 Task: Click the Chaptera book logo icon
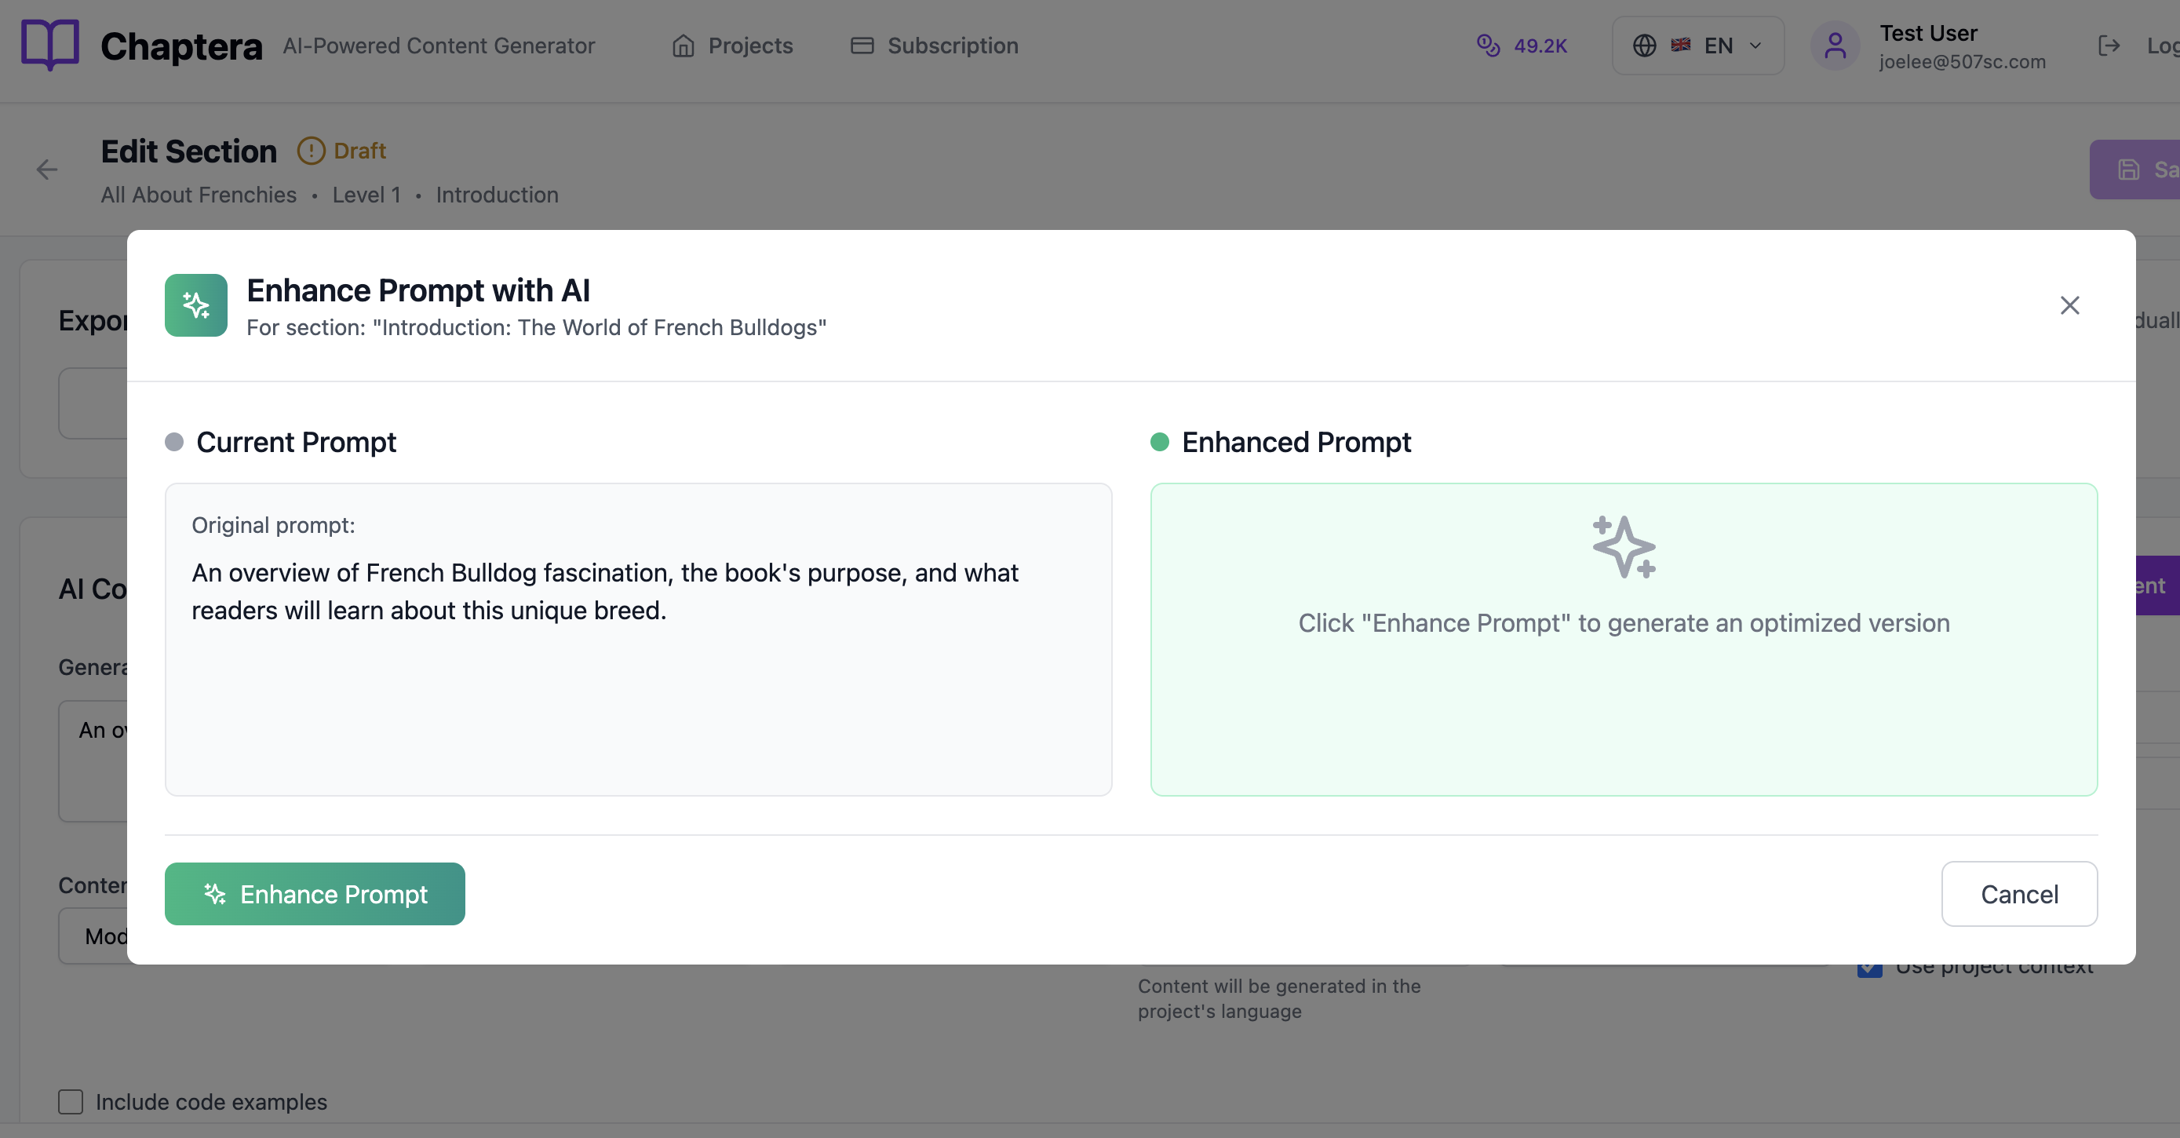click(50, 45)
